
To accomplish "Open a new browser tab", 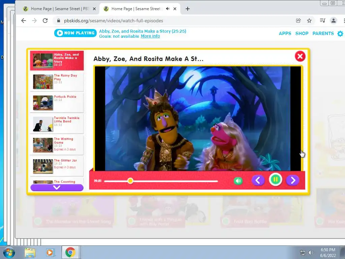I will 187,9.
